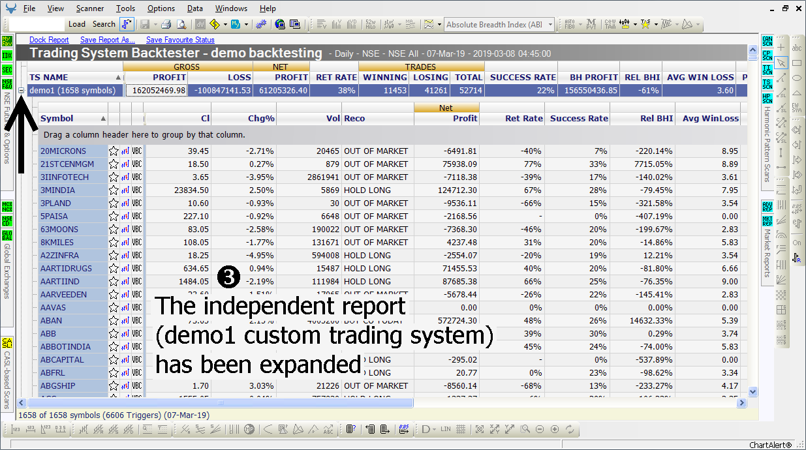Toggle favourite star for 63MOONS
The image size is (806, 450).
coord(114,229)
